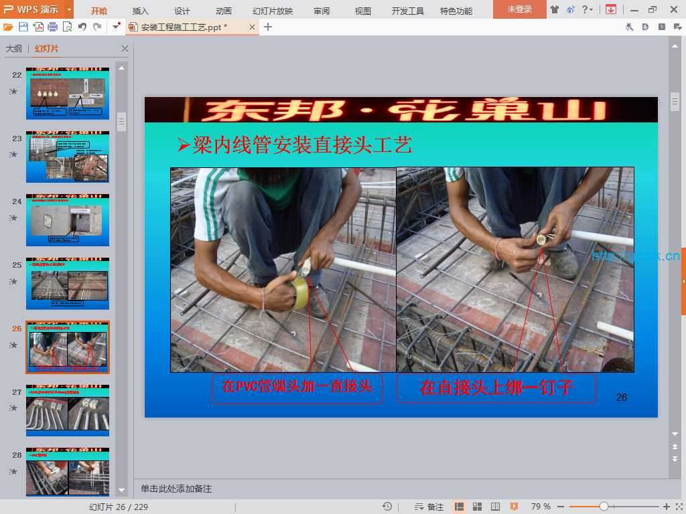Screen dimensions: 686x514
Task: Open the new document tab plus icon
Action: pyautogui.click(x=268, y=27)
